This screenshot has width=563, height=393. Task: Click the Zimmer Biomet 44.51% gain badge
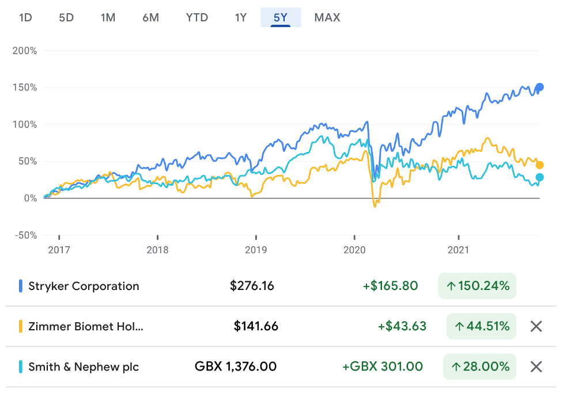(x=481, y=326)
